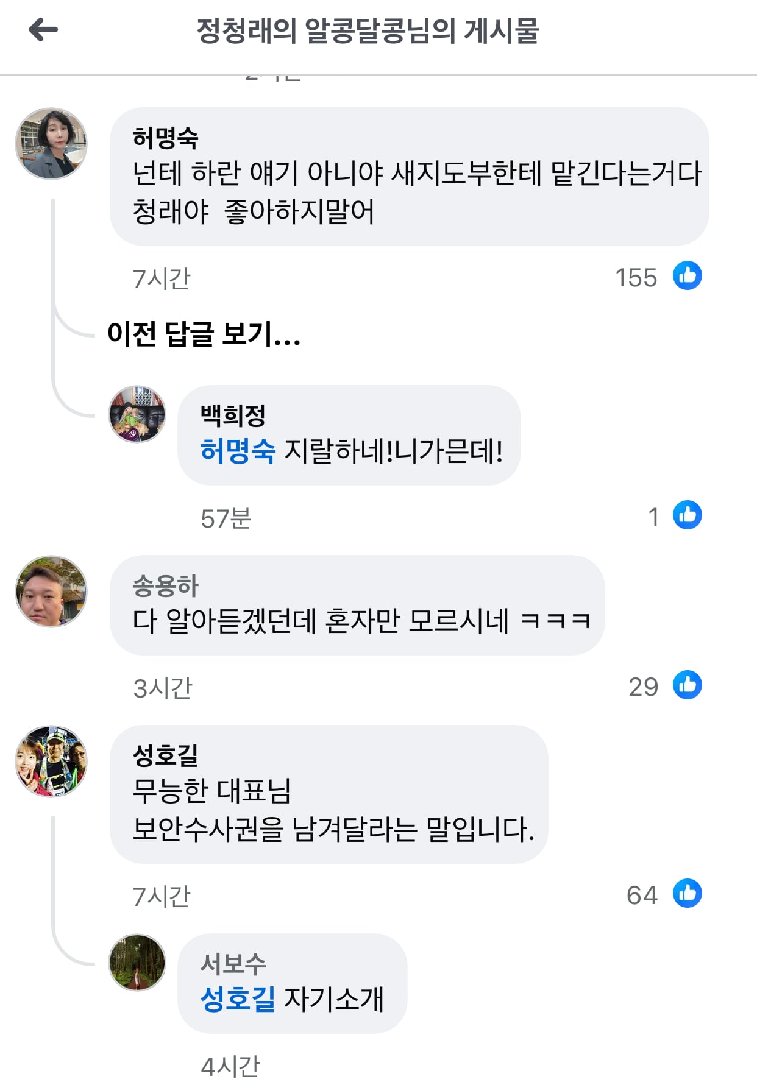Expand previous replies with 이전 답글 보기

(204, 334)
